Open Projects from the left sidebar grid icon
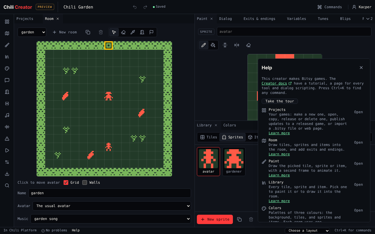 (x=7, y=22)
